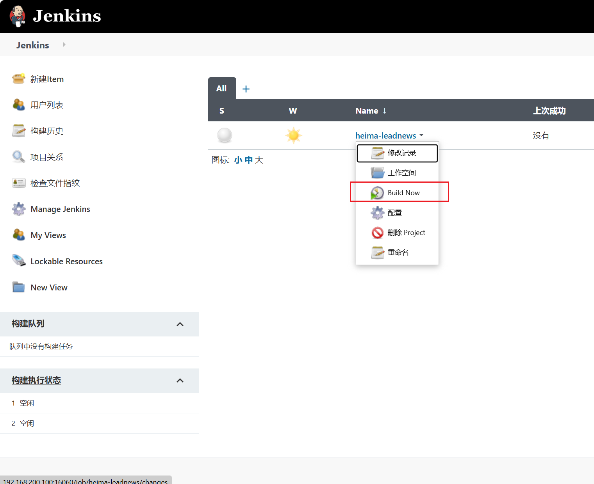Open the Manage Jenkins link
The height and width of the screenshot is (484, 594).
click(x=61, y=209)
